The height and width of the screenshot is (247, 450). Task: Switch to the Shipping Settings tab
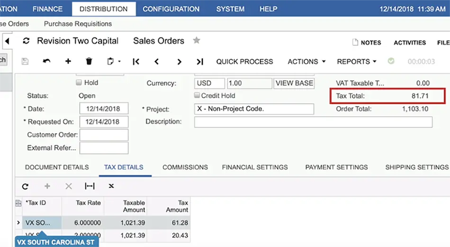[417, 167]
